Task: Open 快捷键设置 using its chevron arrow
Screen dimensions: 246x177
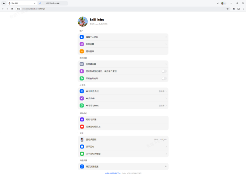Action: 166,64
